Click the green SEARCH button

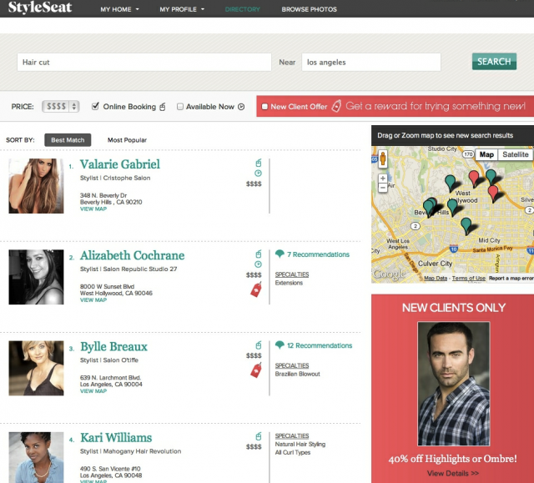coord(494,62)
